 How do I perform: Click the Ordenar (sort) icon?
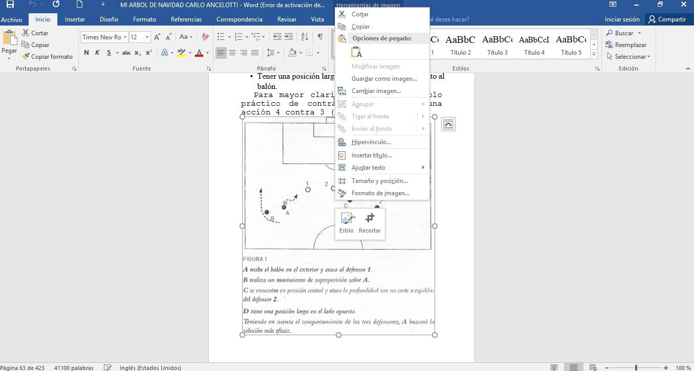coord(305,37)
